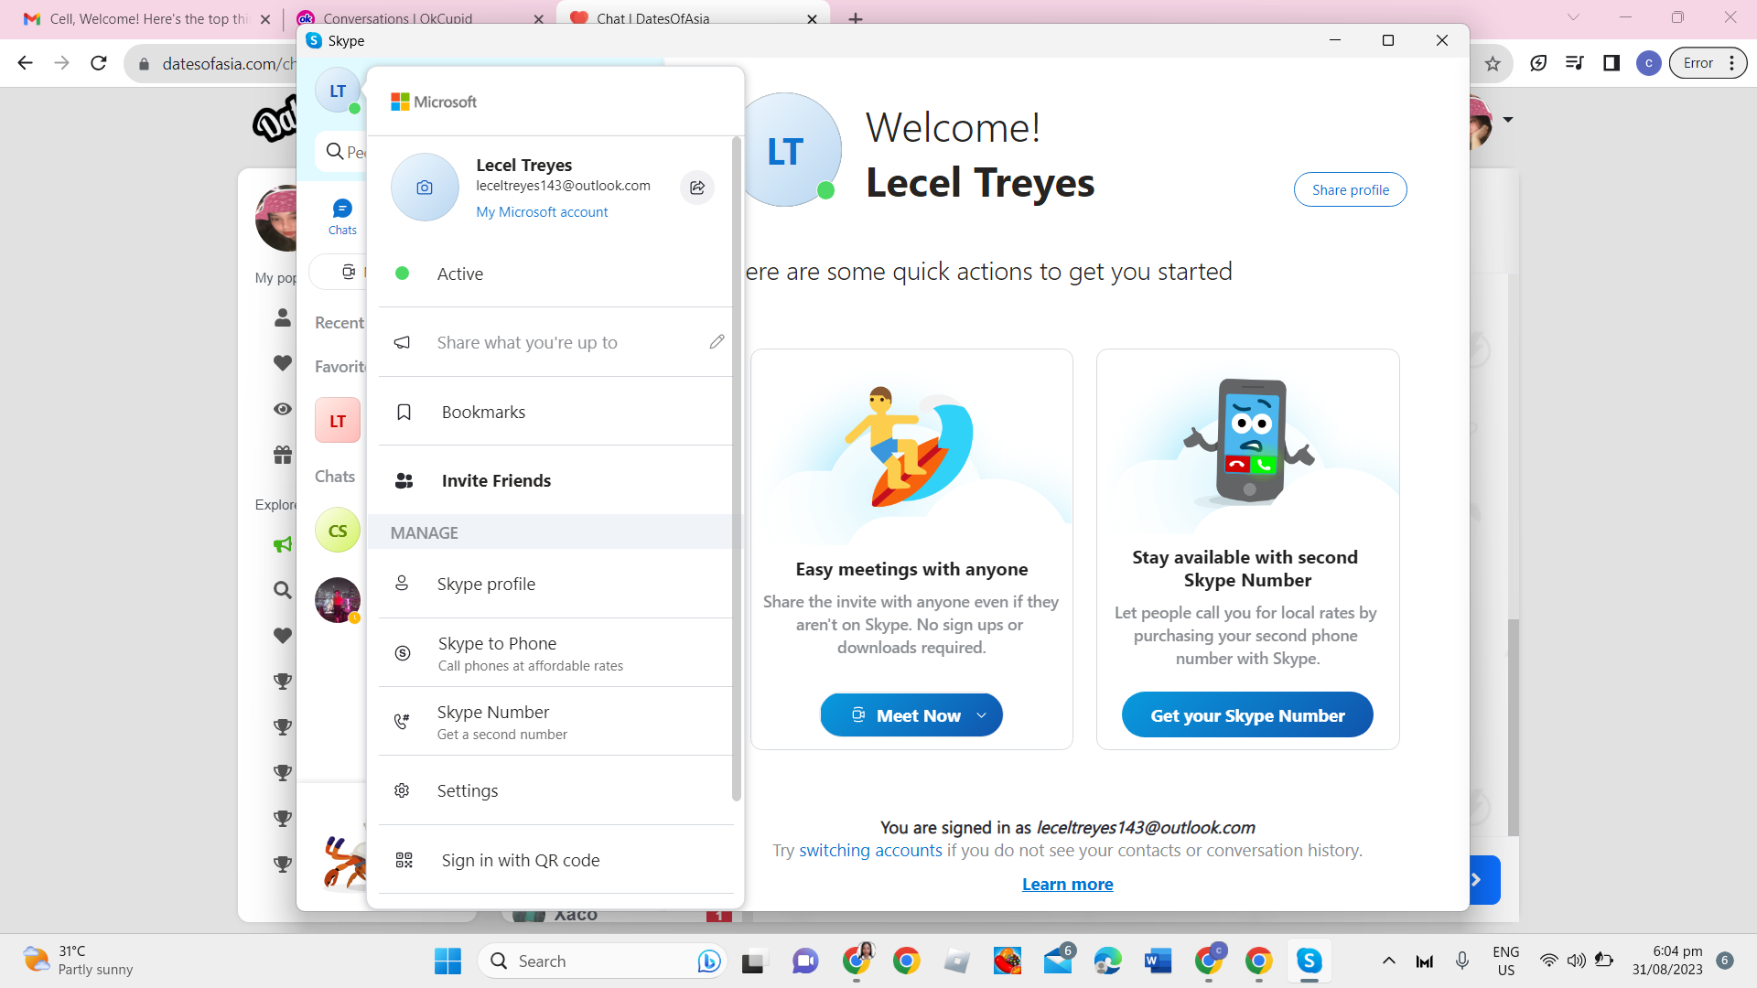
Task: Click the Error browser menu button
Action: click(x=1708, y=63)
